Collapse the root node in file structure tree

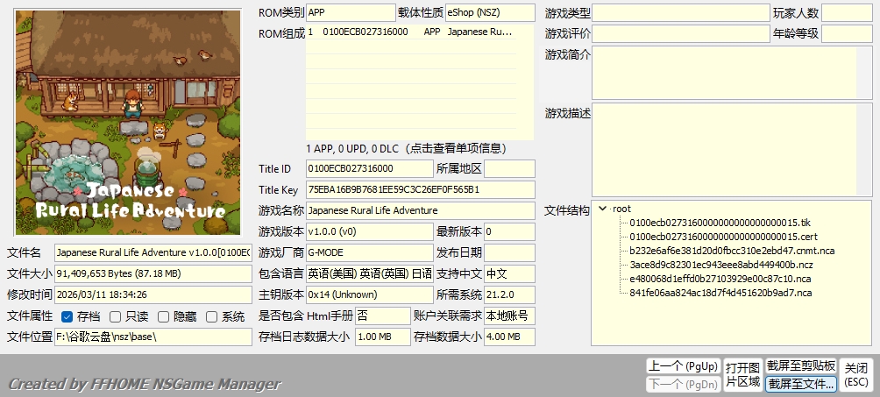tap(602, 209)
